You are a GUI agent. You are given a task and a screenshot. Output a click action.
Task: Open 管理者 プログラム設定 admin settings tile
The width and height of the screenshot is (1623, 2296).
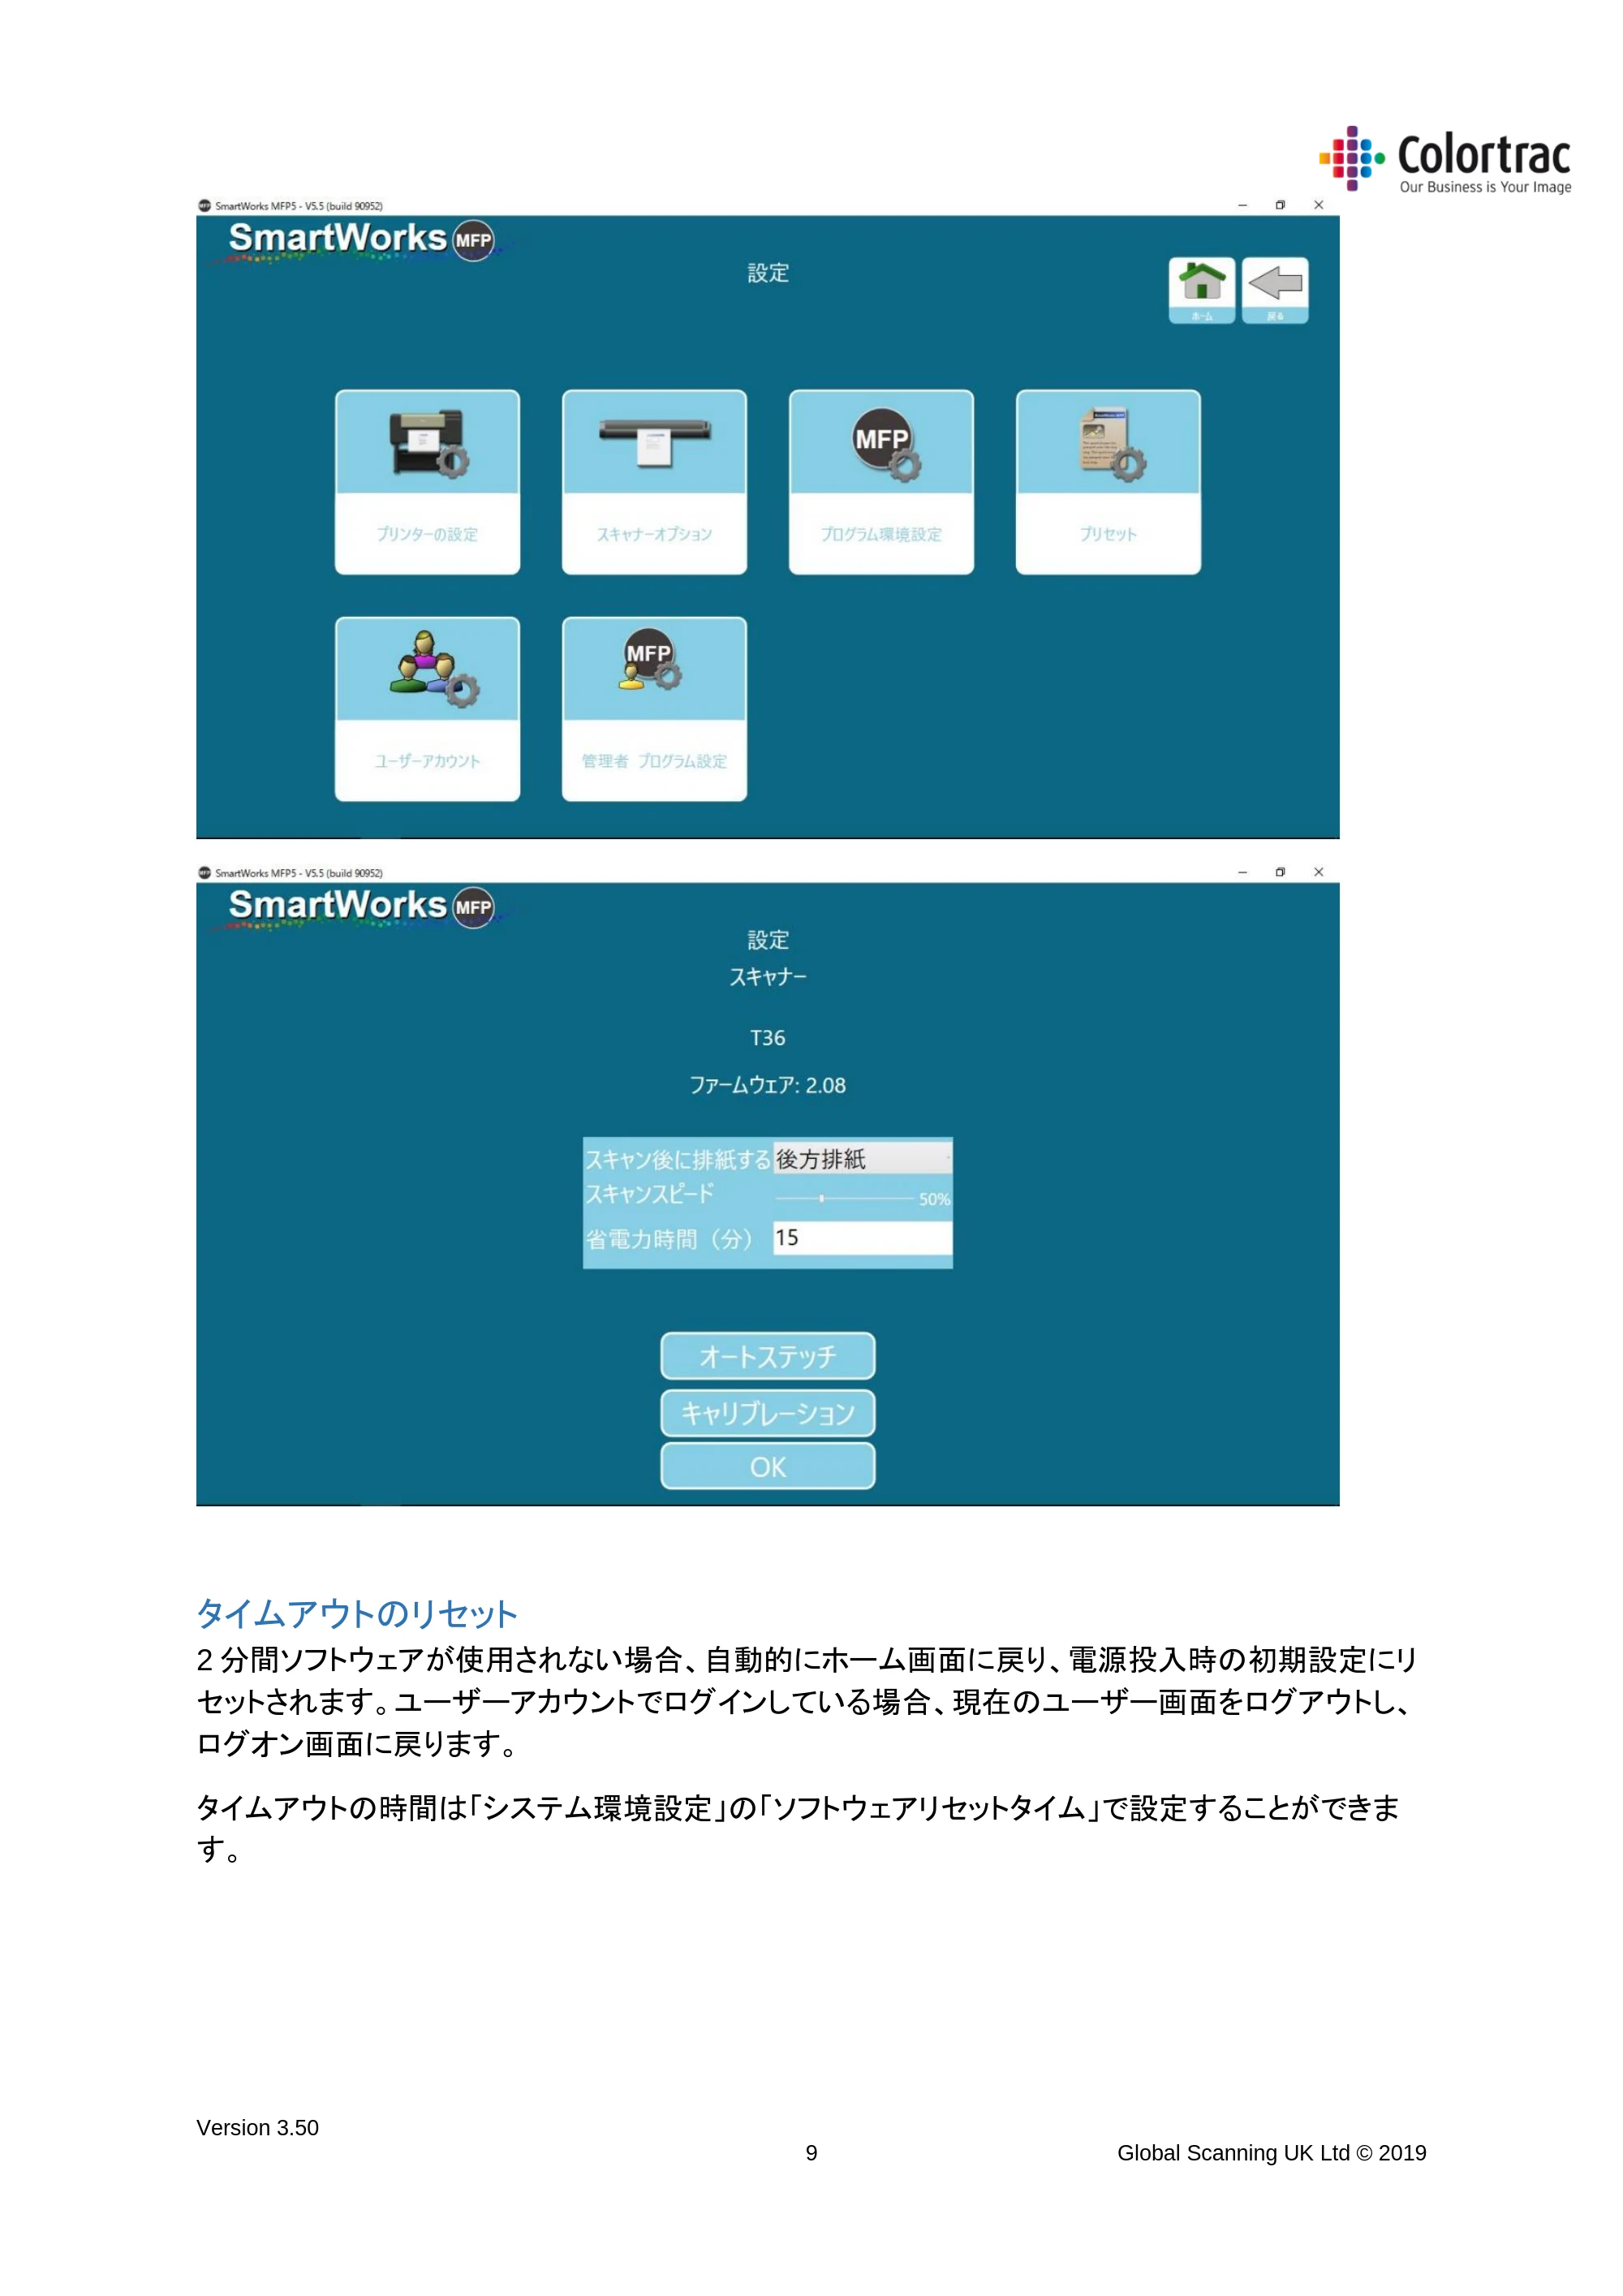(x=654, y=709)
